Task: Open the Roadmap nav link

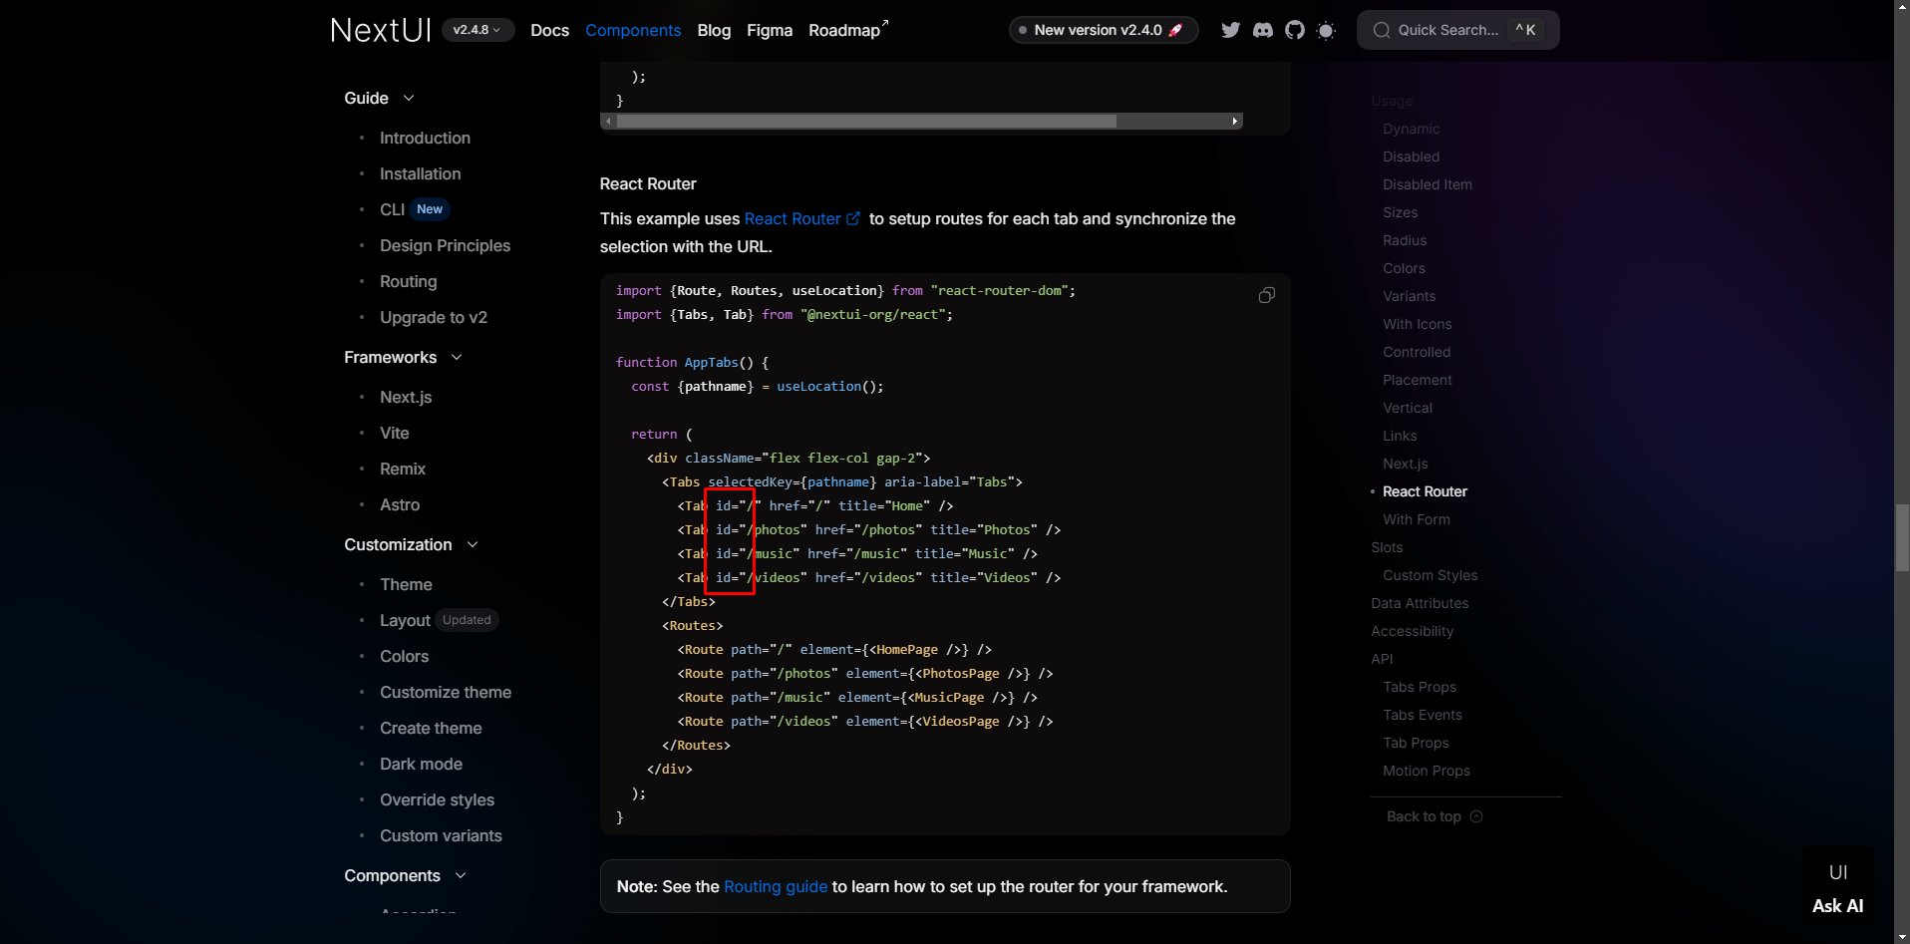Action: pos(847,30)
